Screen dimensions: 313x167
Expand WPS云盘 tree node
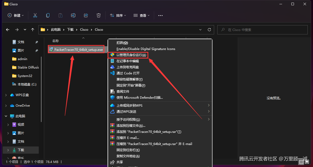point(6,95)
